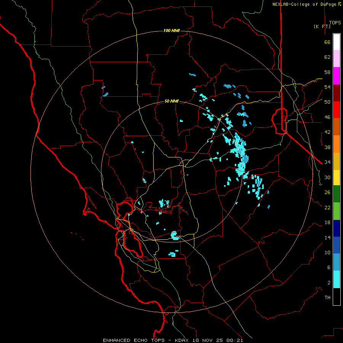Select the navy blue legend swatch
The image size is (343, 343).
(337, 228)
